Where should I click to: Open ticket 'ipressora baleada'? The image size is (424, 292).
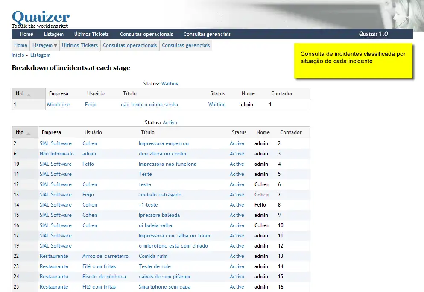[x=159, y=215]
